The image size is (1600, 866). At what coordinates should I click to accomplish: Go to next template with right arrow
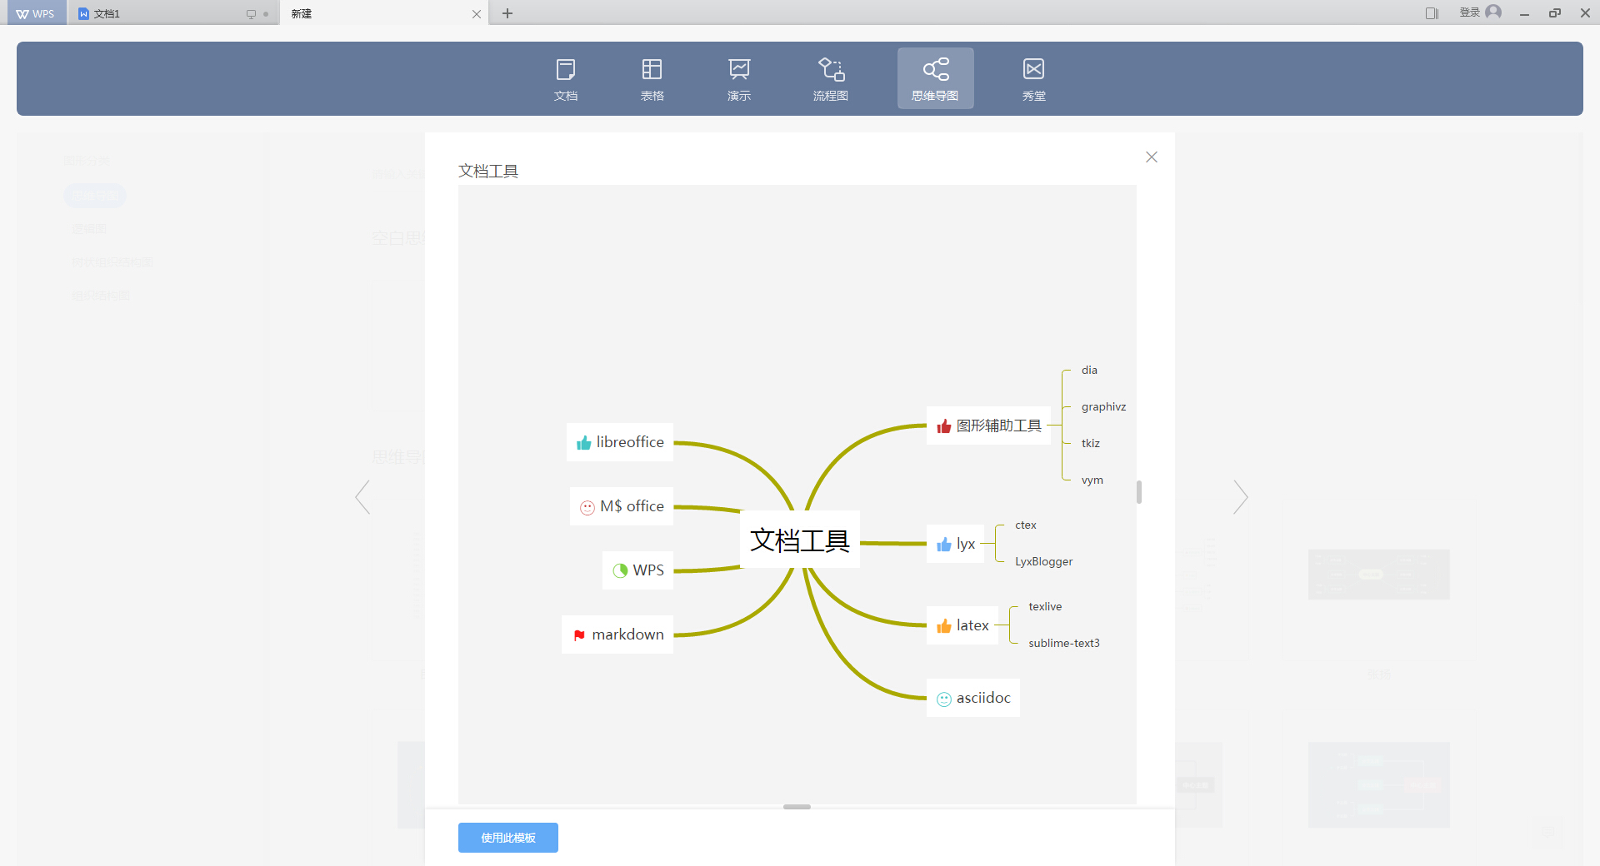tap(1240, 497)
